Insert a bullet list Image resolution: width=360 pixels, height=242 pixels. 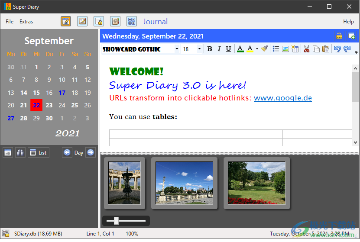(x=276, y=49)
